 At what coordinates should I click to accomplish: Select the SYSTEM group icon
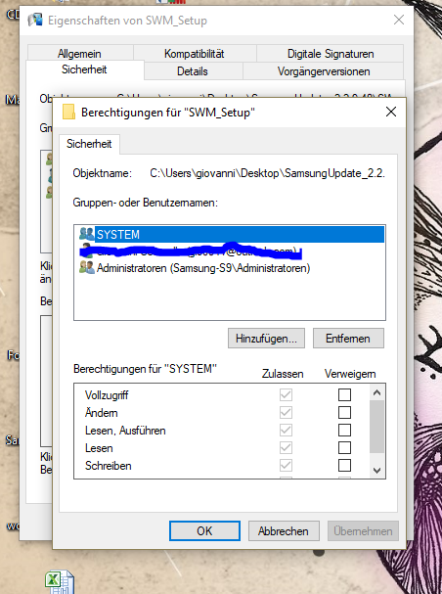(87, 234)
